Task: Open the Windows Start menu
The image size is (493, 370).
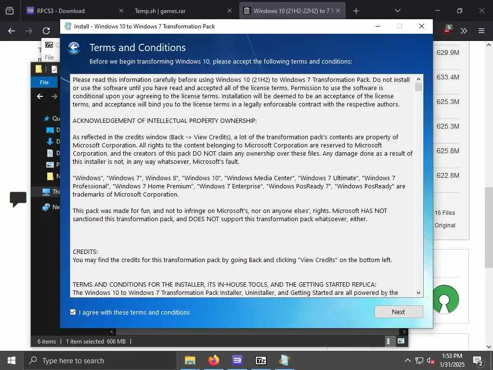Action: pyautogui.click(x=12, y=360)
